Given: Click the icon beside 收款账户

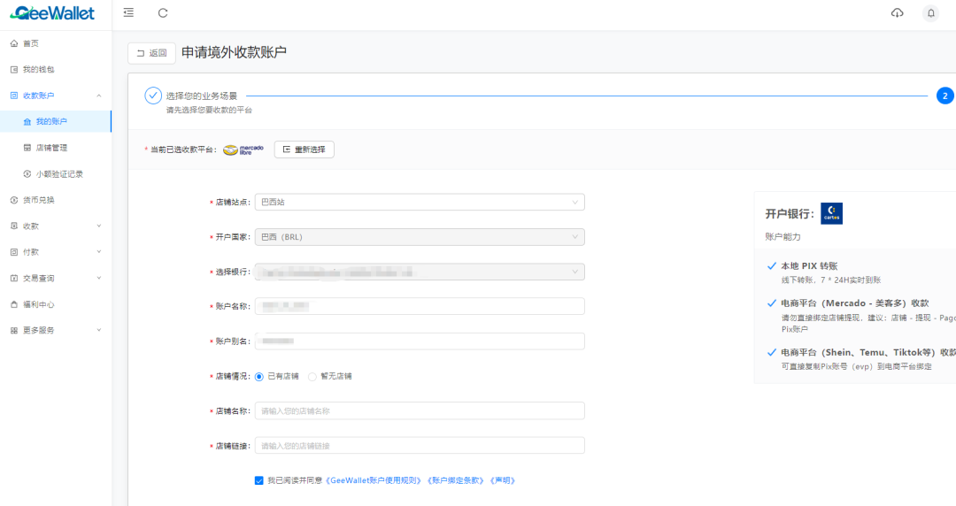Looking at the screenshot, I should 14,96.
